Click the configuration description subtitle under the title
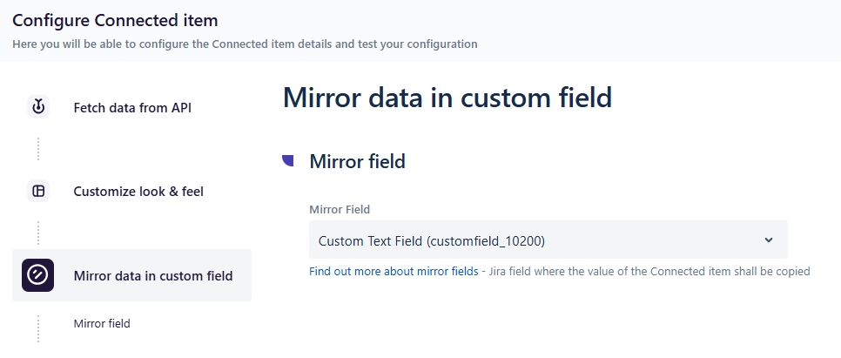This screenshot has width=841, height=358. point(244,44)
